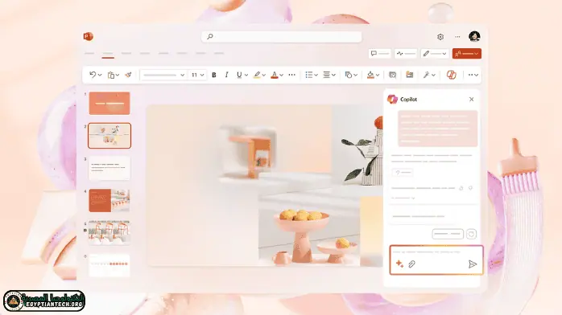Open Copilot from the toolbar icon
Screen dimensions: 562x315
pyautogui.click(x=452, y=75)
